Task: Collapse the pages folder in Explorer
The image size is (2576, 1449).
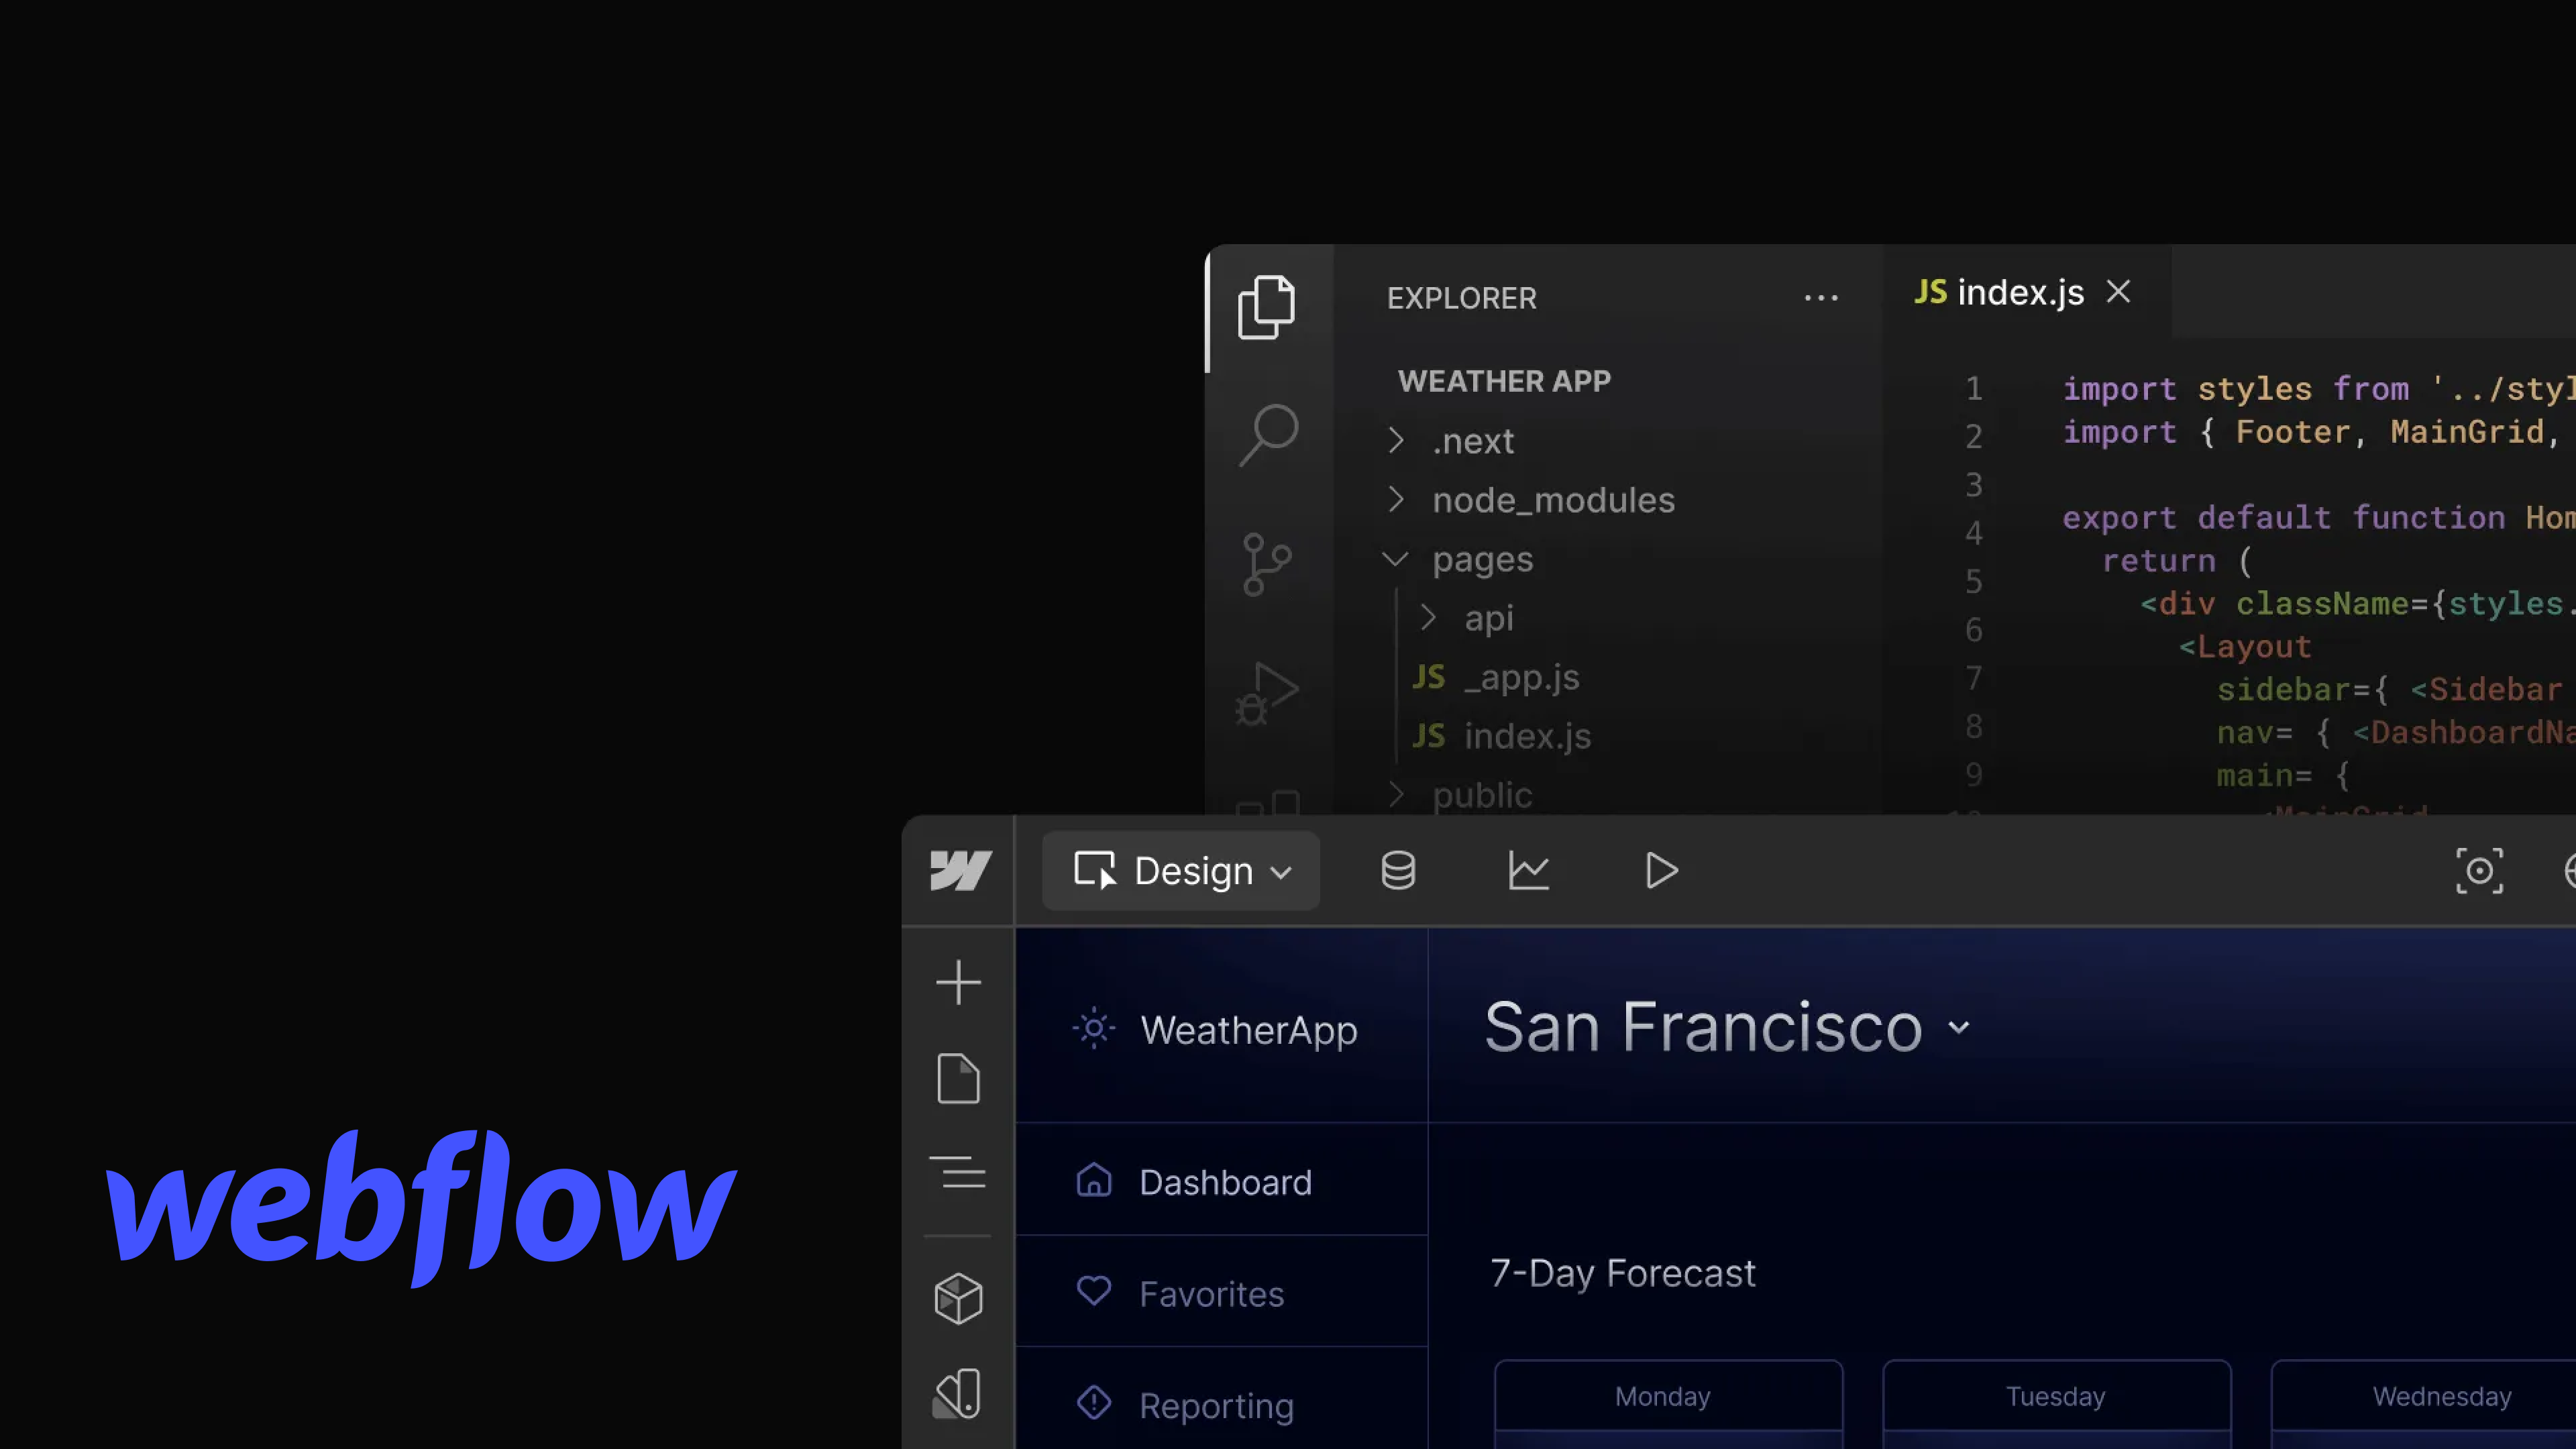Action: [1396, 560]
